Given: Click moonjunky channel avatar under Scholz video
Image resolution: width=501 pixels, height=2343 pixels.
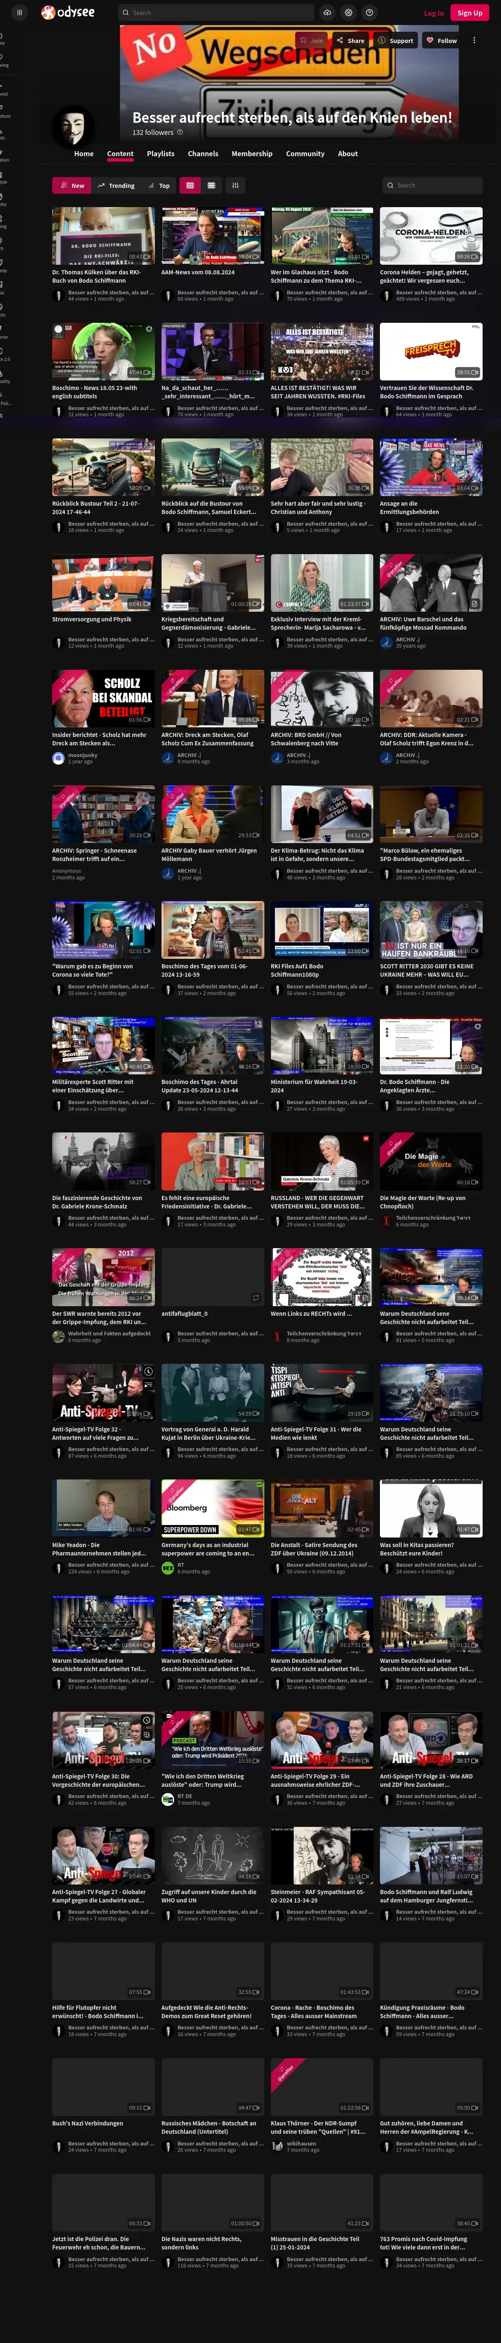Looking at the screenshot, I should click(58, 757).
